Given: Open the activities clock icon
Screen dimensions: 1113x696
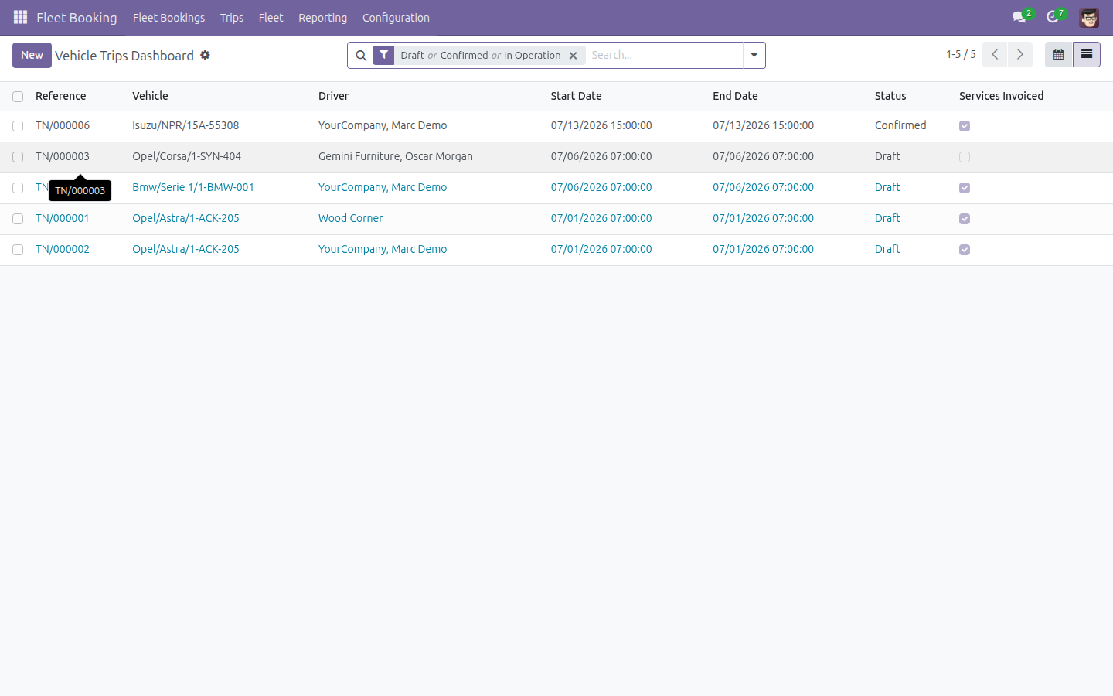Looking at the screenshot, I should (x=1053, y=17).
